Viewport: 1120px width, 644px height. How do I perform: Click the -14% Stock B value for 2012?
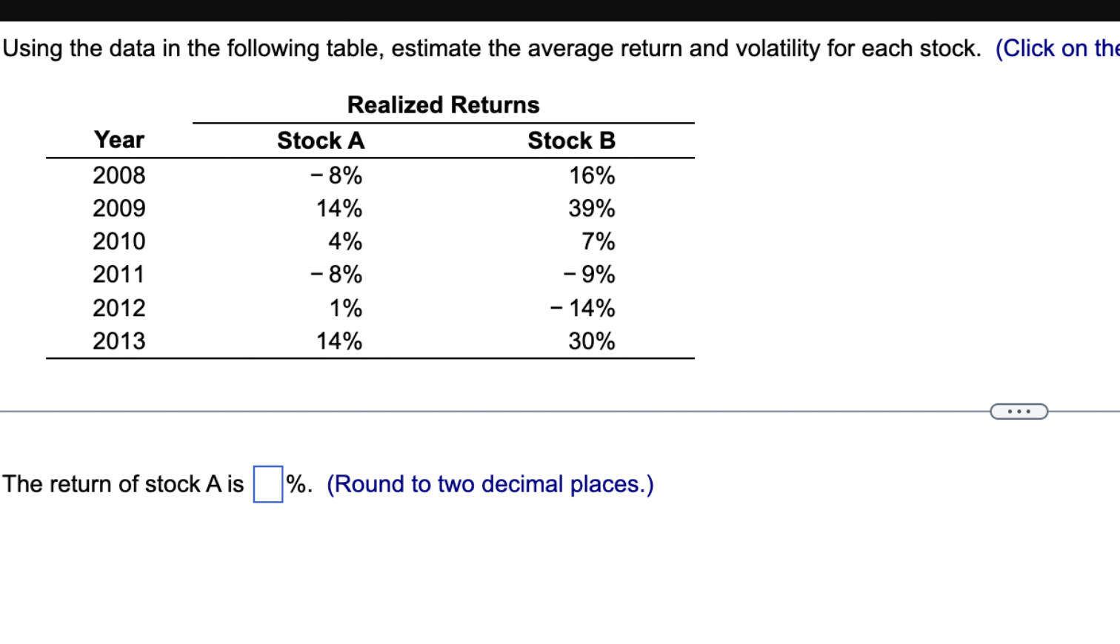[585, 308]
